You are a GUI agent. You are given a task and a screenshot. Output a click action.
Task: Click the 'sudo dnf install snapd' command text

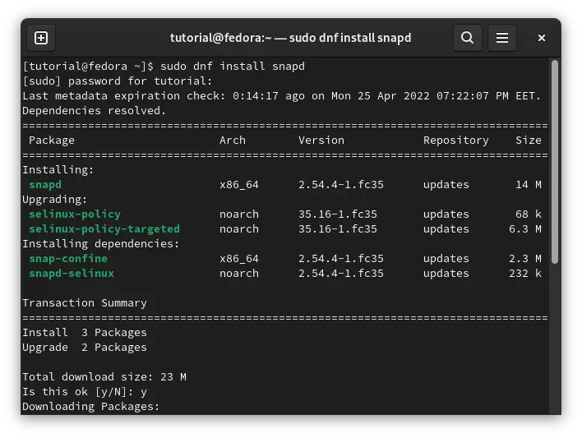click(x=233, y=66)
